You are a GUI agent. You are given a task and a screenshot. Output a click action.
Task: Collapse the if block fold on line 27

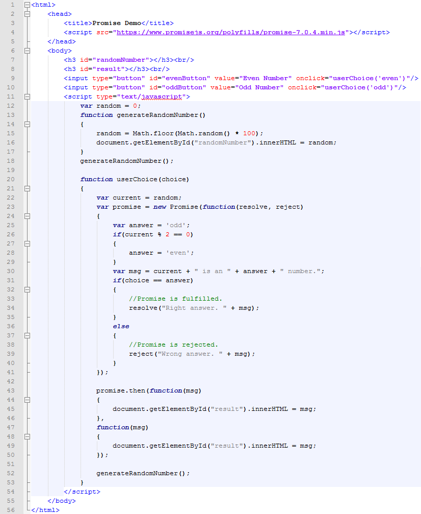(x=27, y=243)
